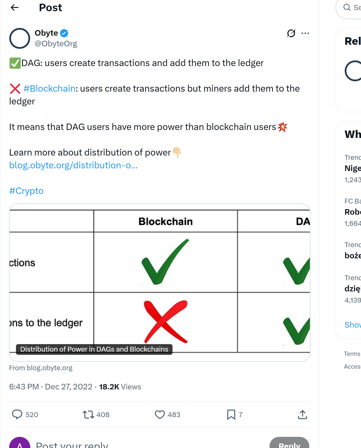The image size is (361, 448).
Task: Click Obyte's blue verified badge
Action: click(x=64, y=33)
